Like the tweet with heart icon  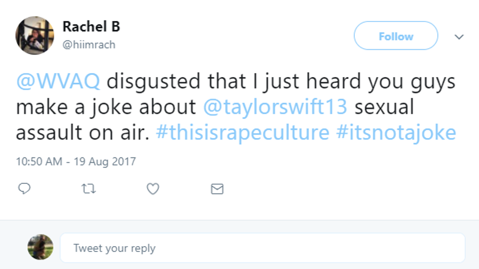click(153, 189)
